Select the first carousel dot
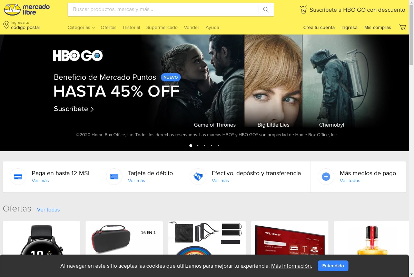 pyautogui.click(x=191, y=146)
